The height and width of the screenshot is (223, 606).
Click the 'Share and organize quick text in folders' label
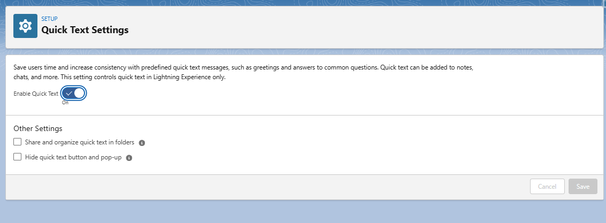coord(79,142)
